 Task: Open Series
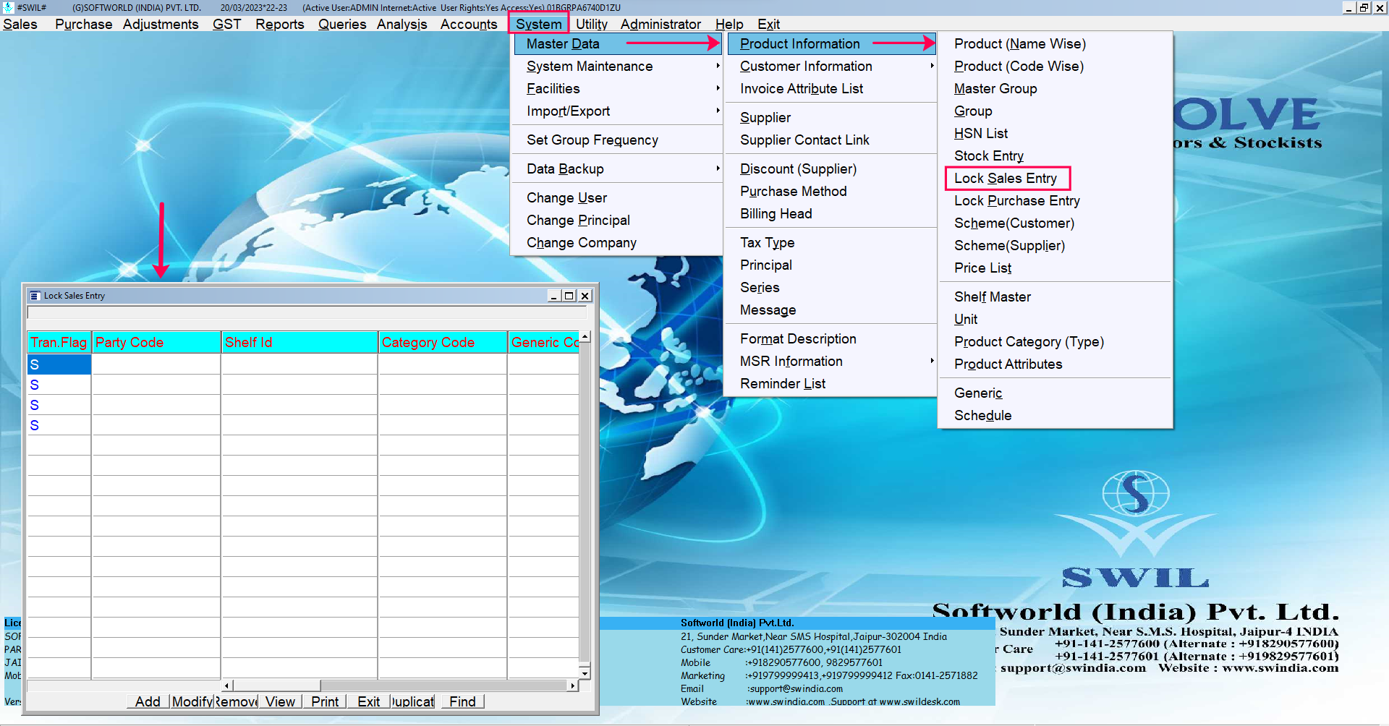click(x=831, y=287)
